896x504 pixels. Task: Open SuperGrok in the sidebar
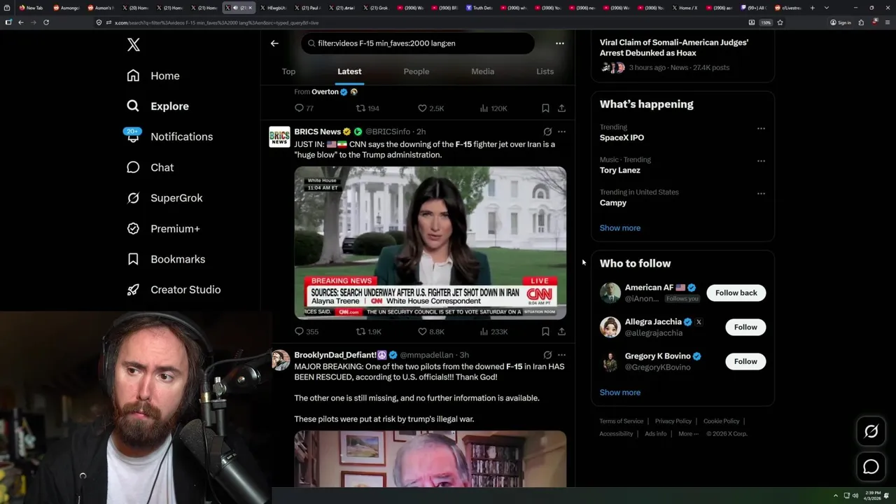point(164,198)
